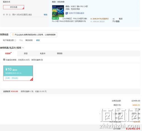Click the info icon beside 电子普通发票
142x131 pixels.
[x=15, y=40]
